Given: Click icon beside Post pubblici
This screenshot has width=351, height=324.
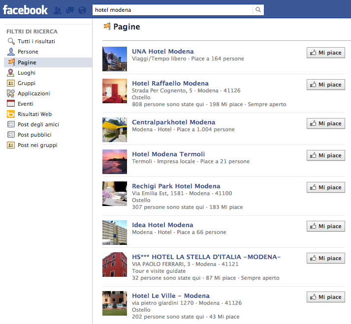Looking at the screenshot, I should [11, 135].
